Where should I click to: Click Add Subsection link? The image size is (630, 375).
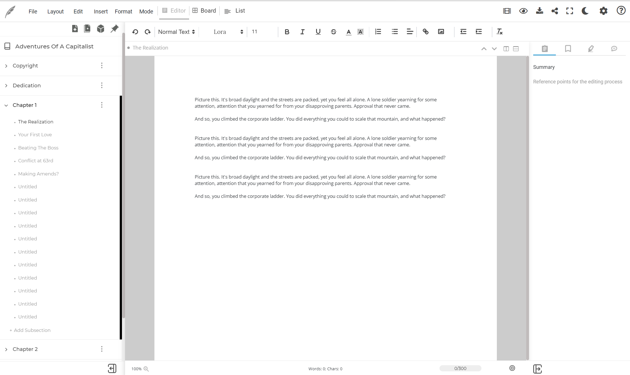point(30,330)
